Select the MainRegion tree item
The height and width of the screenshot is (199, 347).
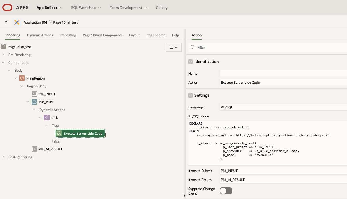point(35,78)
